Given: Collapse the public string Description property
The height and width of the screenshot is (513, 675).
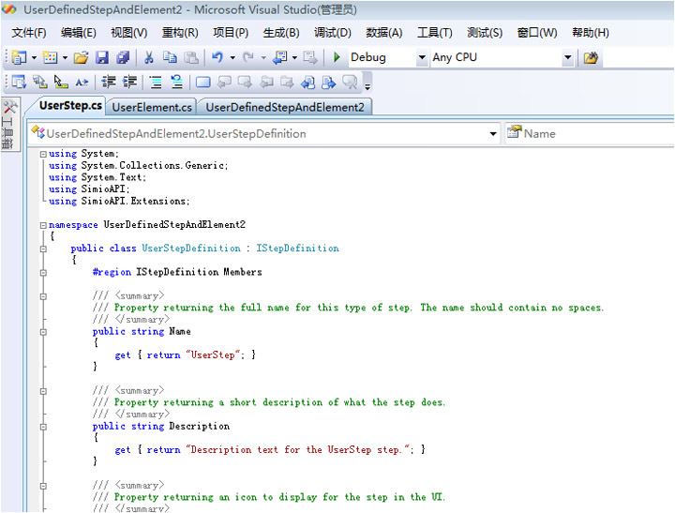Looking at the screenshot, I should click(43, 427).
